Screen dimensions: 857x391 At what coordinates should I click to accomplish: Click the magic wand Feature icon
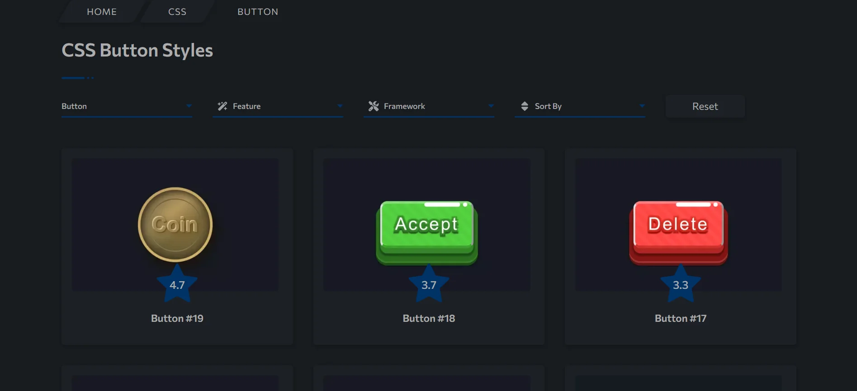(x=223, y=106)
